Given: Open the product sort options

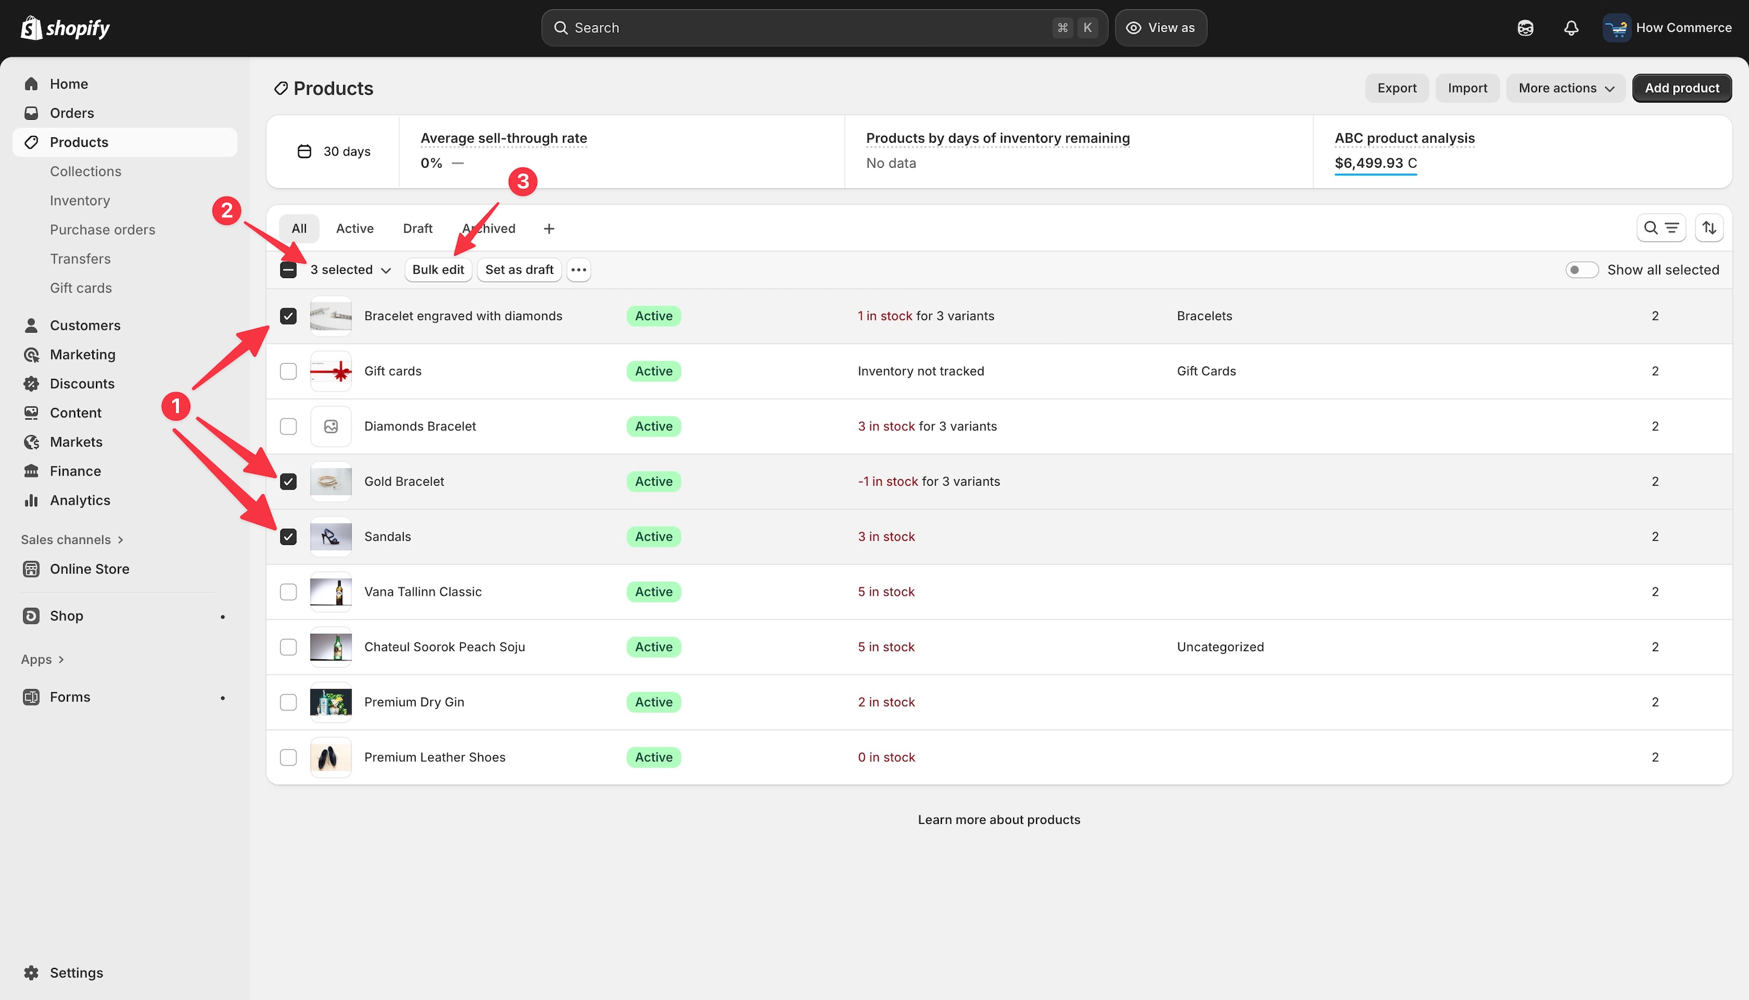Looking at the screenshot, I should [1709, 228].
